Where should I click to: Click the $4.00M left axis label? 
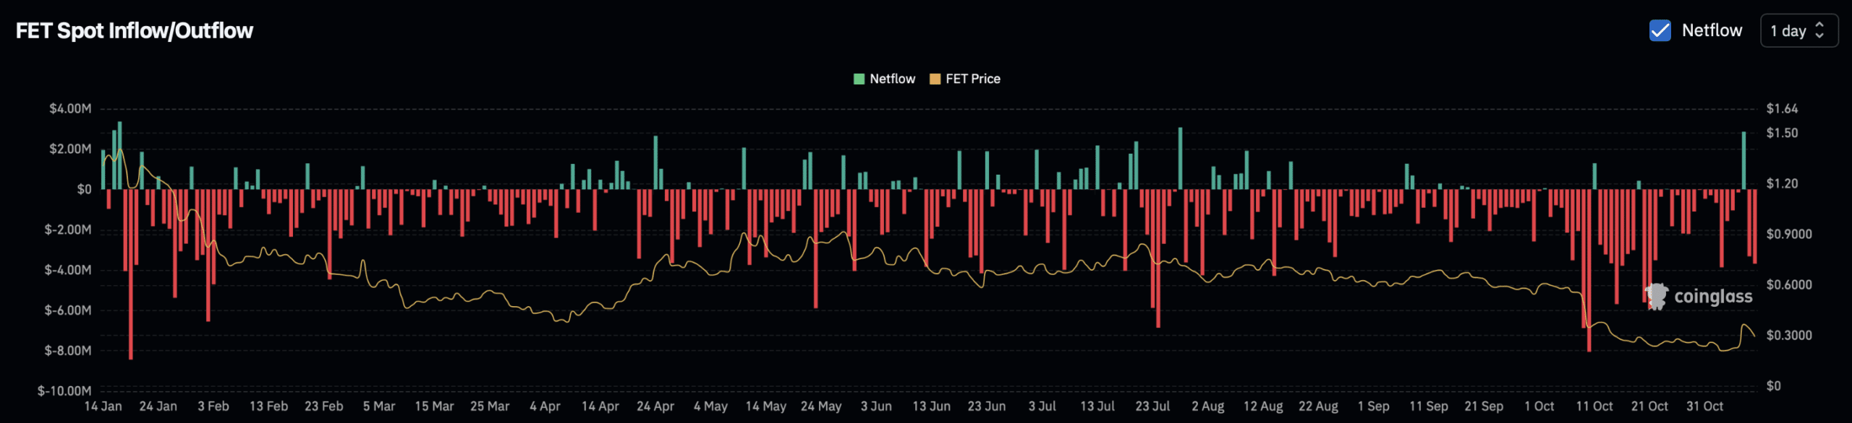[70, 108]
